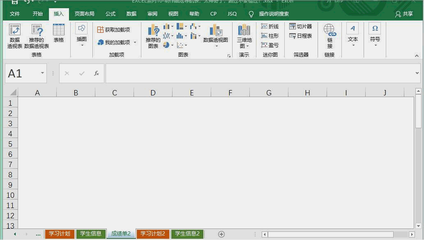Insert Column sparkline (柱形)
The width and height of the screenshot is (424, 240).
pyautogui.click(x=270, y=36)
